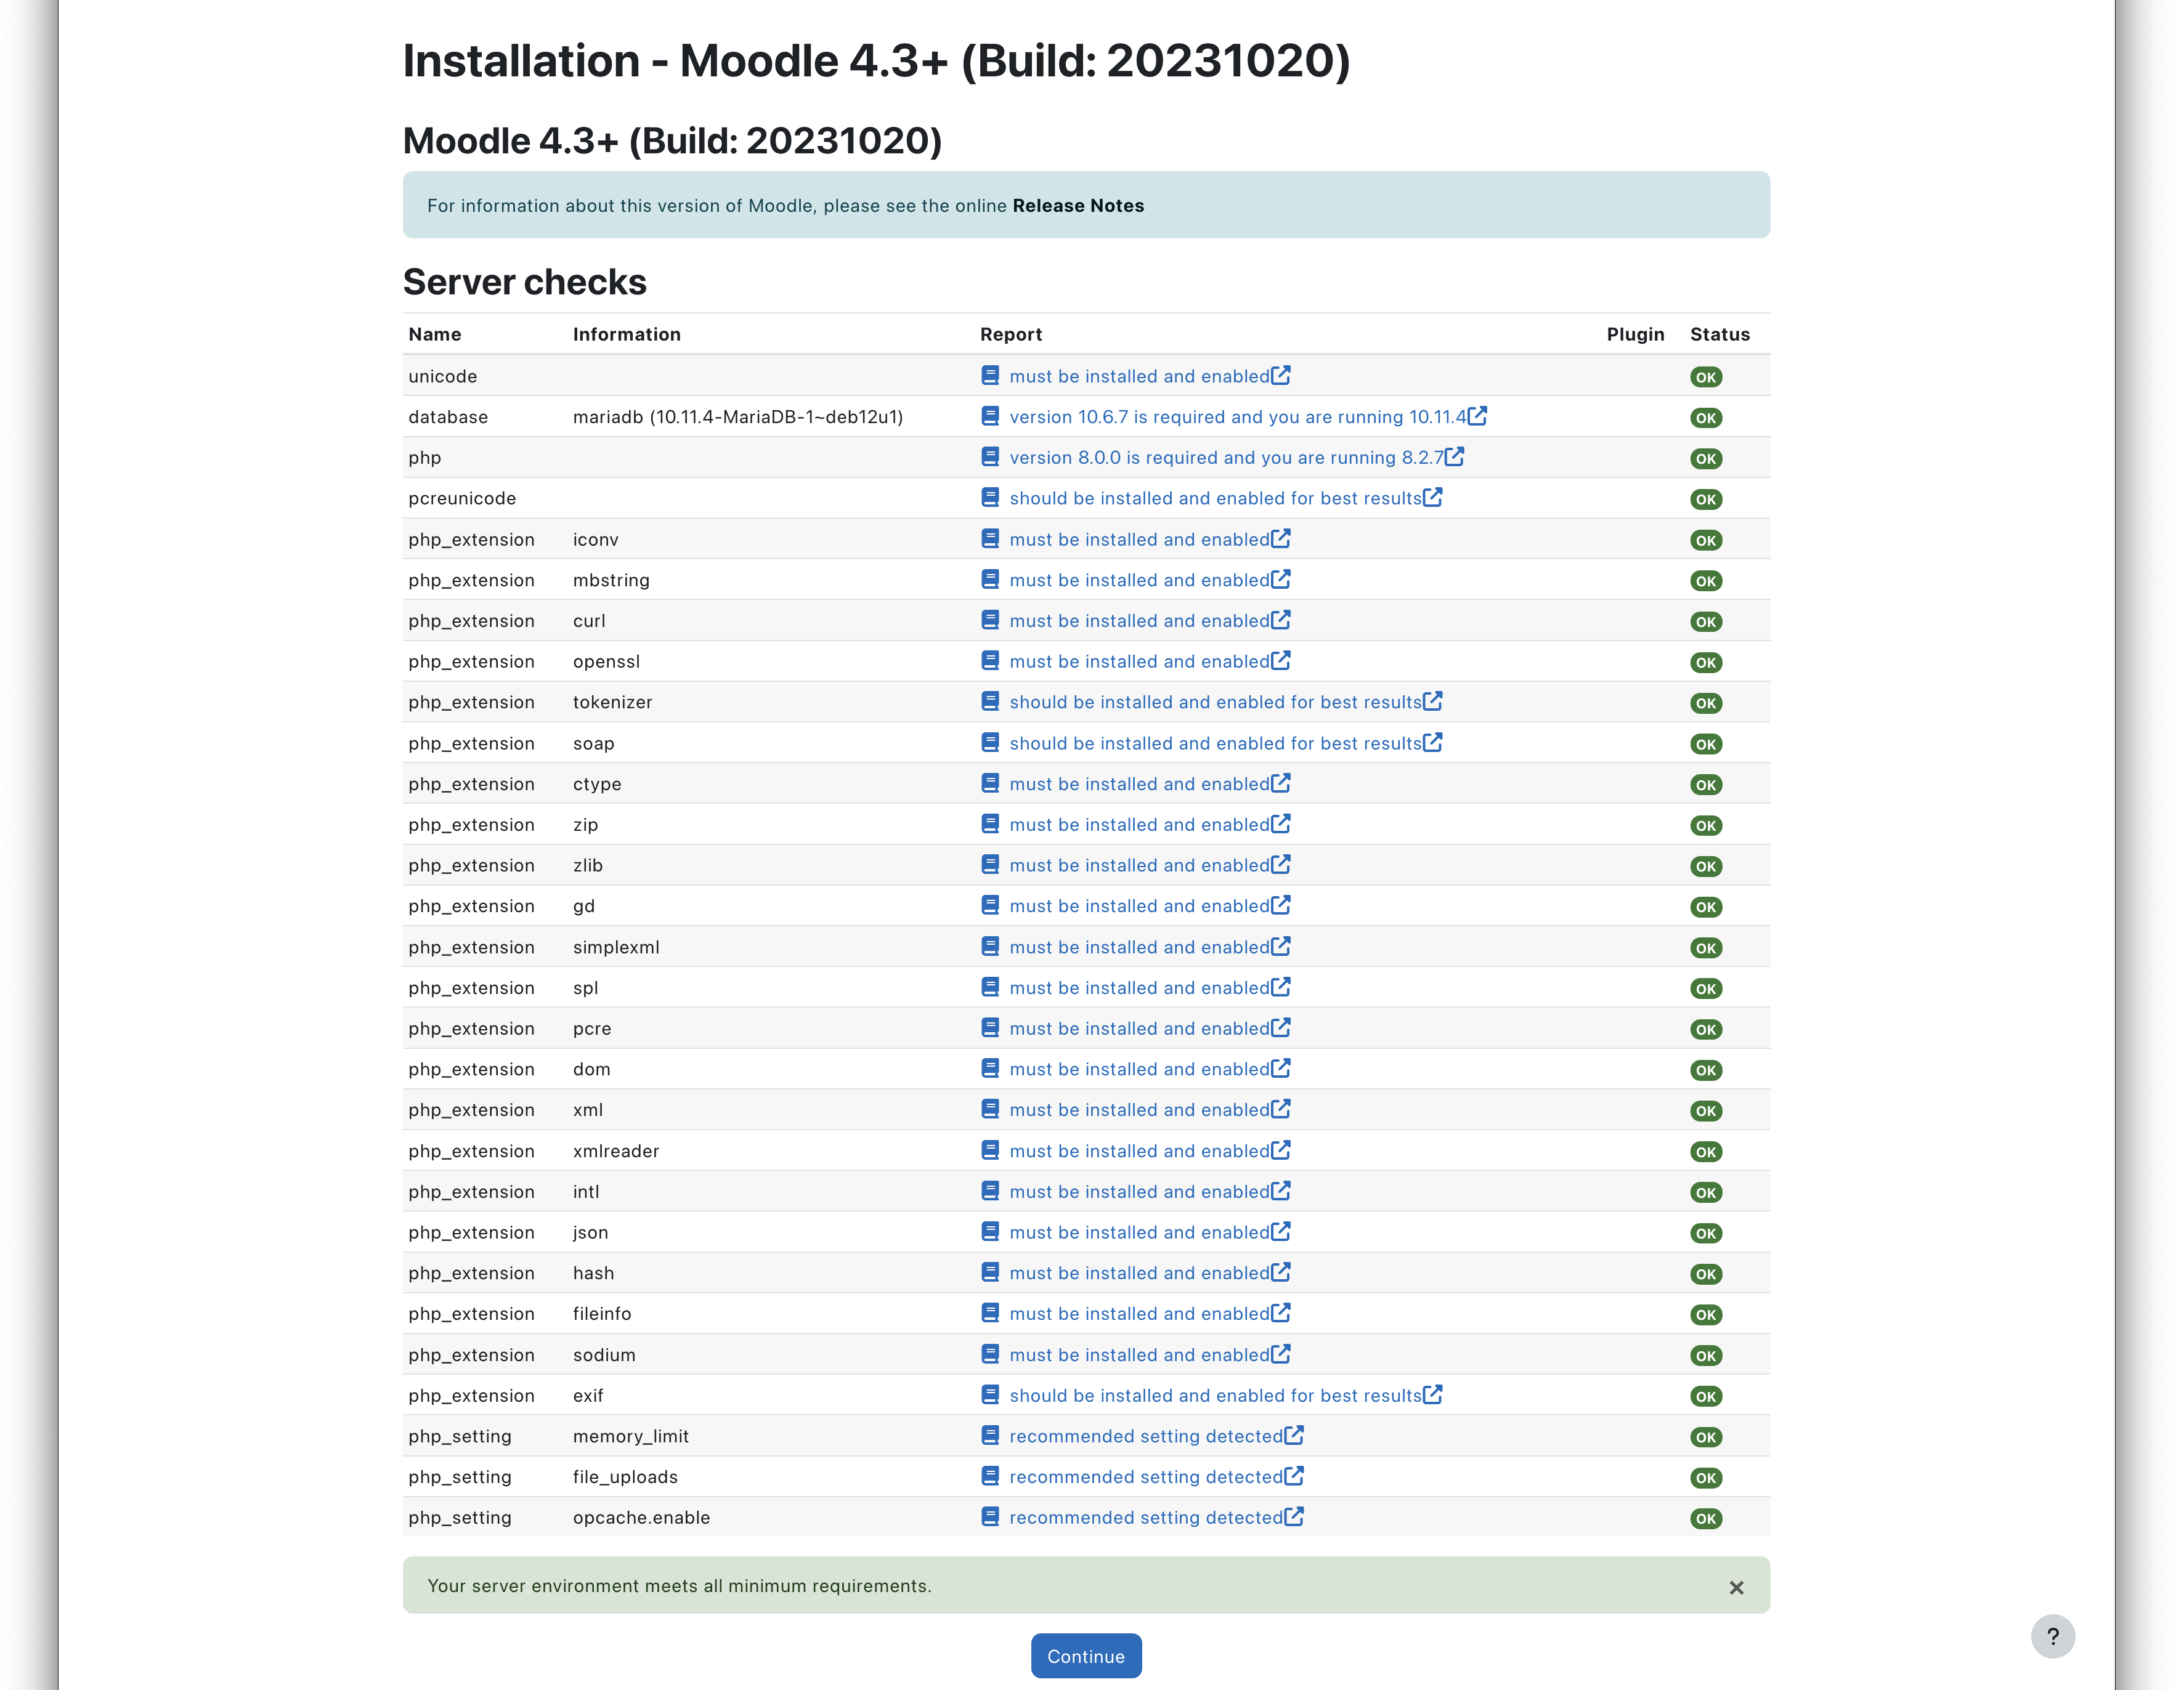Open database version 10.6.7 required report link

1238,417
